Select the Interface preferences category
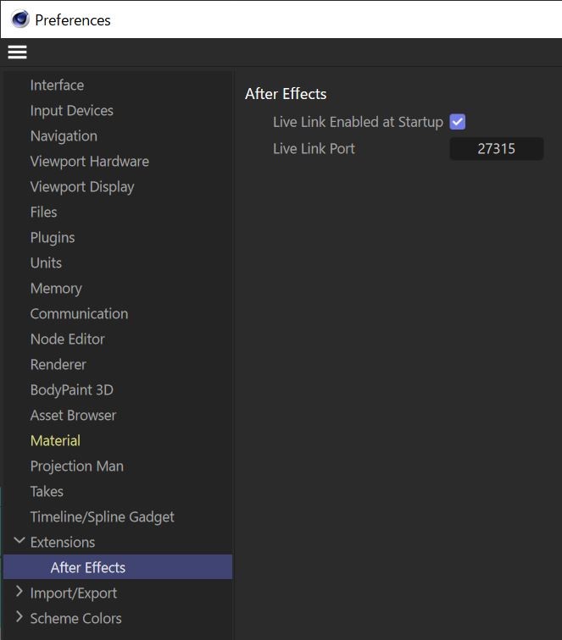This screenshot has height=640, width=562. click(x=57, y=86)
